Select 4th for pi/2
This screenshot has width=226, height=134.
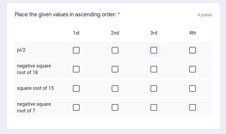click(x=193, y=50)
